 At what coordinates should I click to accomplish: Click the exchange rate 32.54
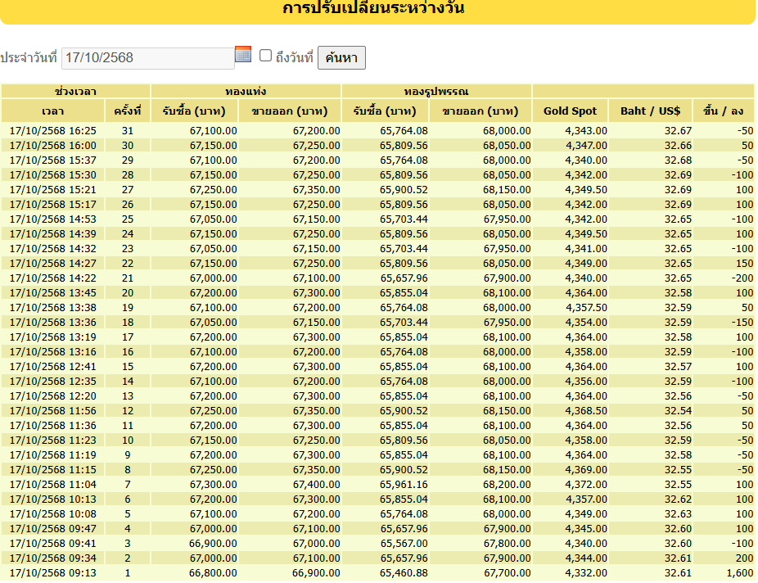tap(678, 411)
